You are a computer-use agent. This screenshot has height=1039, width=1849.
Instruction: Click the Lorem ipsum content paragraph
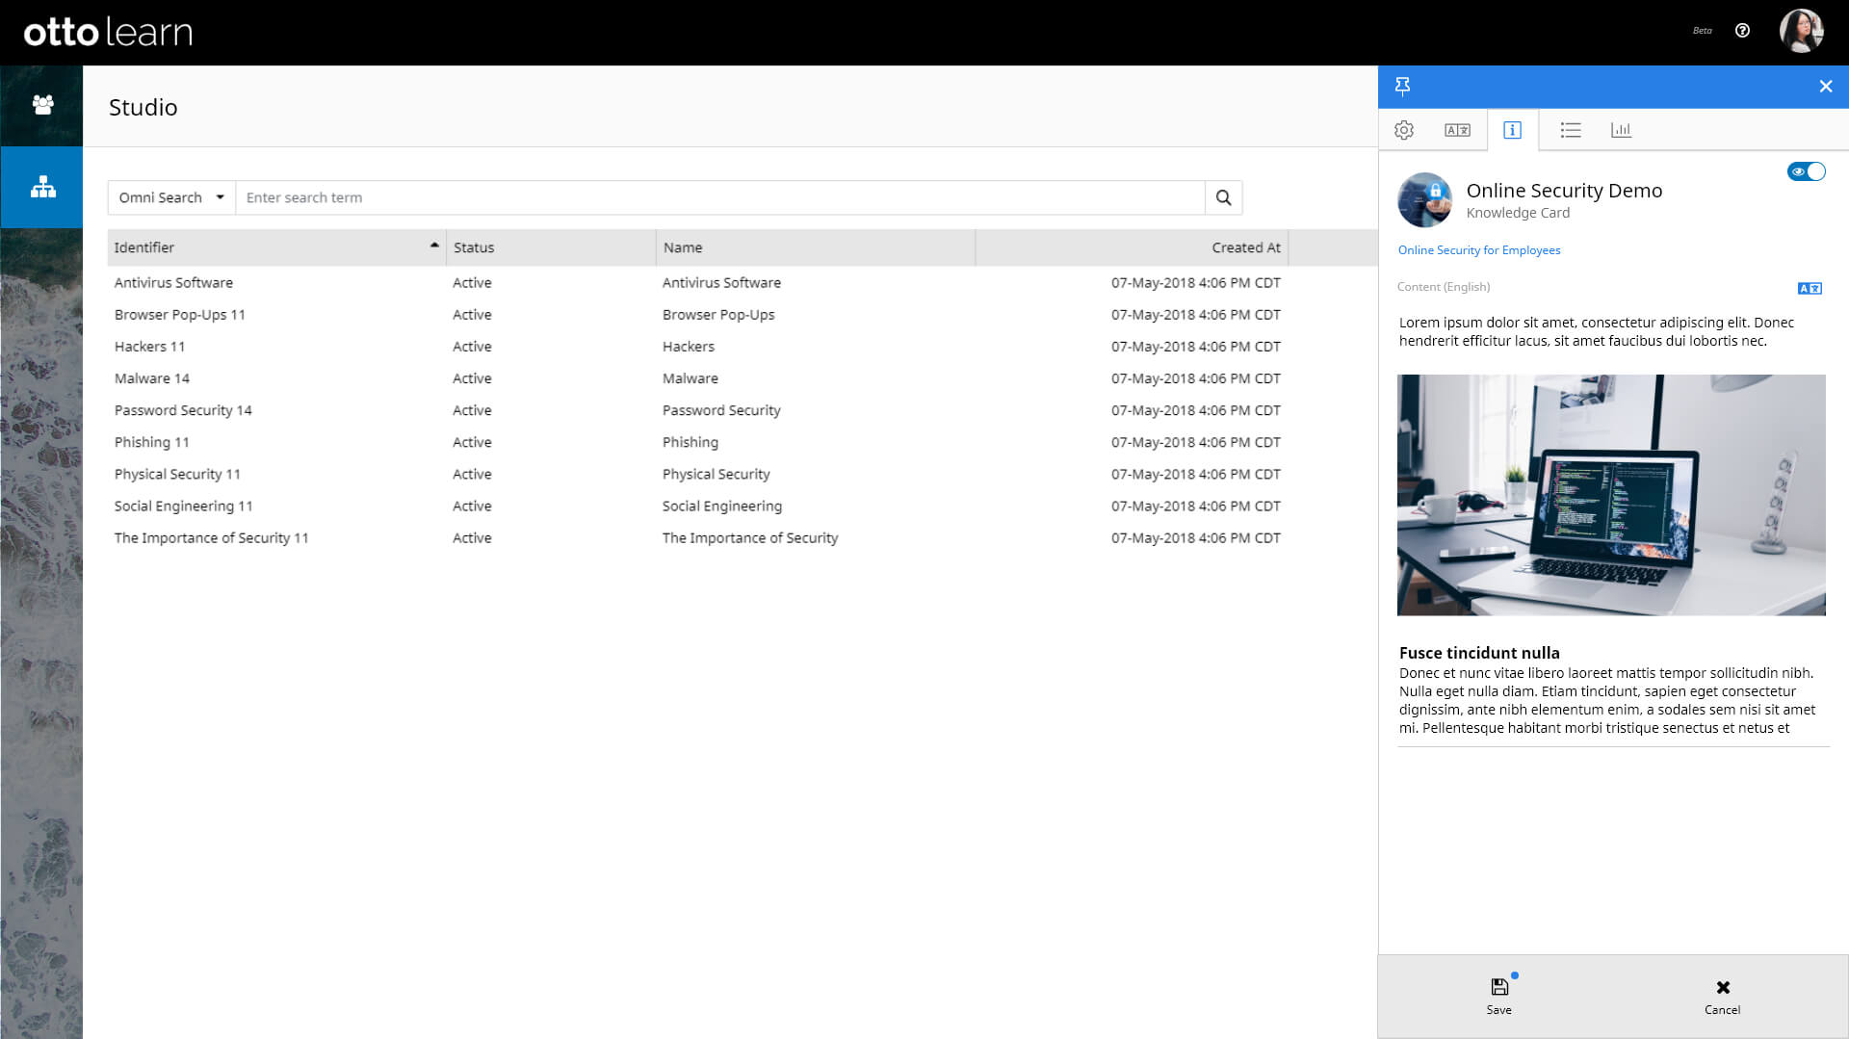coord(1596,331)
